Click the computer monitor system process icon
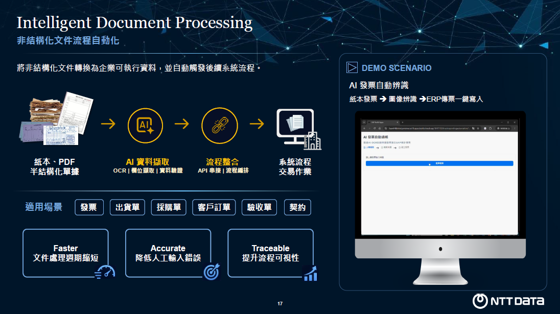Image resolution: width=560 pixels, height=314 pixels. coord(298,129)
